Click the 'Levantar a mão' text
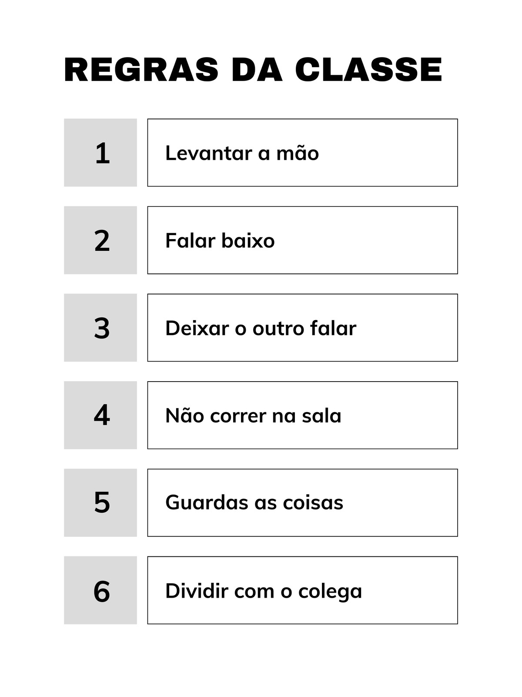 click(x=242, y=153)
